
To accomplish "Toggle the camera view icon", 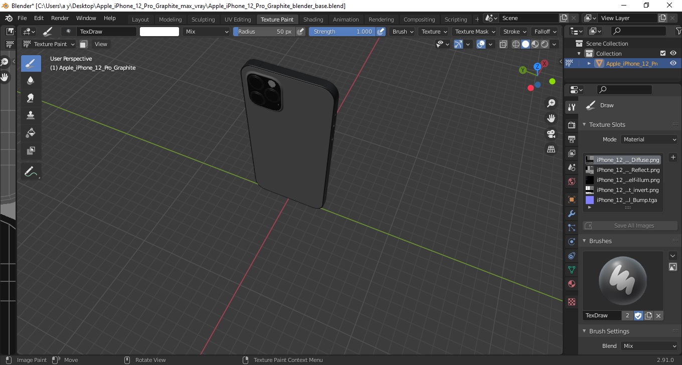I will tap(551, 134).
